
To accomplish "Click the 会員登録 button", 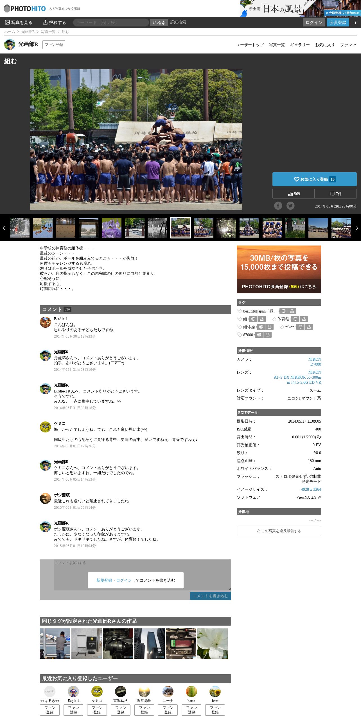I will coord(338,23).
